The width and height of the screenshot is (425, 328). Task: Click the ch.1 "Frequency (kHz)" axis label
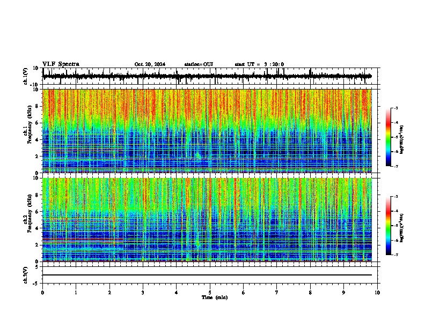click(x=30, y=124)
